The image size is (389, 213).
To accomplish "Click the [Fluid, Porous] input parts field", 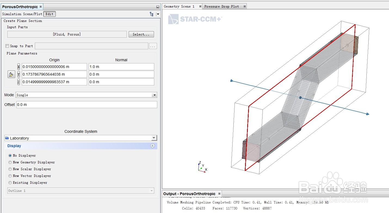I will click(67, 34).
